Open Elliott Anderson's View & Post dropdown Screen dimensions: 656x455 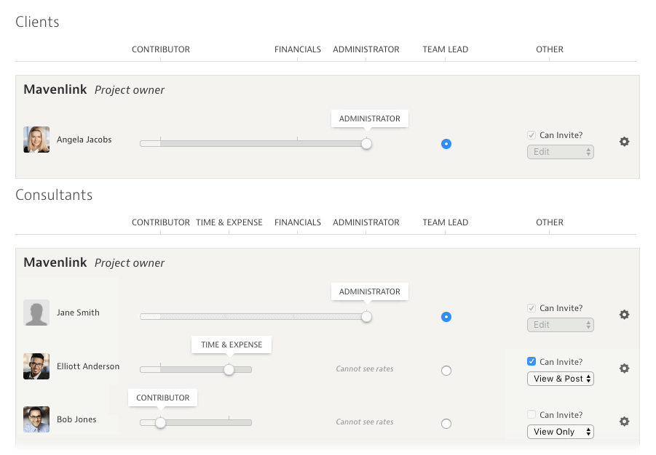pyautogui.click(x=560, y=379)
